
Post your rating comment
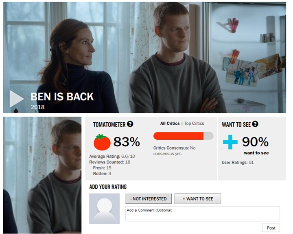point(271,228)
